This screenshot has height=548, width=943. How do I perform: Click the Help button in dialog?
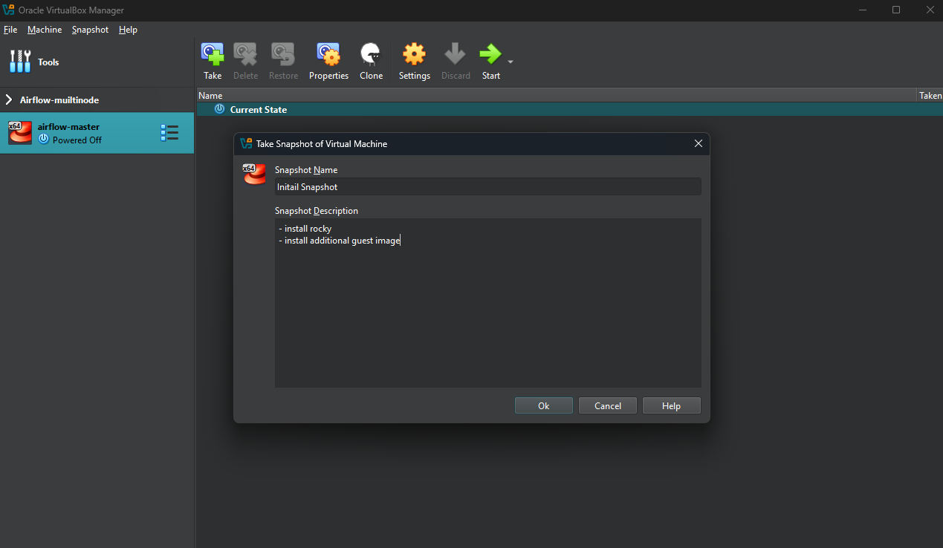[x=671, y=405]
